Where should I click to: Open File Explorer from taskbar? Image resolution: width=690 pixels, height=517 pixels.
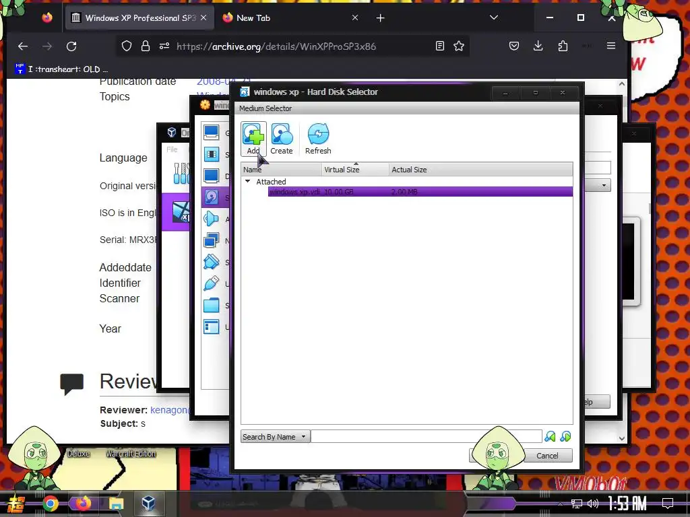click(x=116, y=504)
